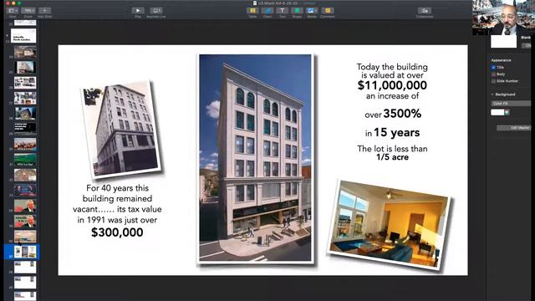Add a Comment from the toolbar
This screenshot has height=301, width=535.
tap(327, 11)
